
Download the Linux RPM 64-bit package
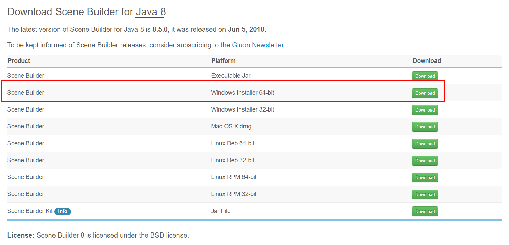point(425,177)
